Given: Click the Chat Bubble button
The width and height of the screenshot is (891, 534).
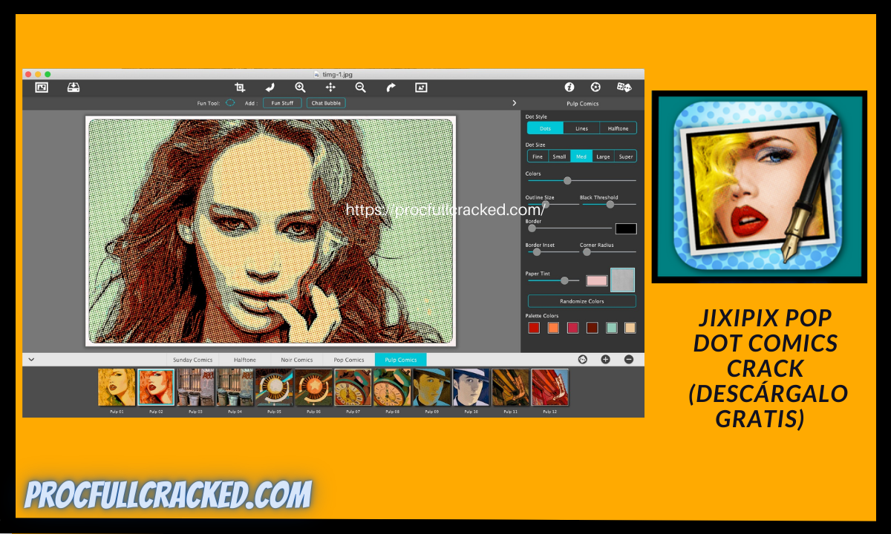Looking at the screenshot, I should pyautogui.click(x=326, y=103).
